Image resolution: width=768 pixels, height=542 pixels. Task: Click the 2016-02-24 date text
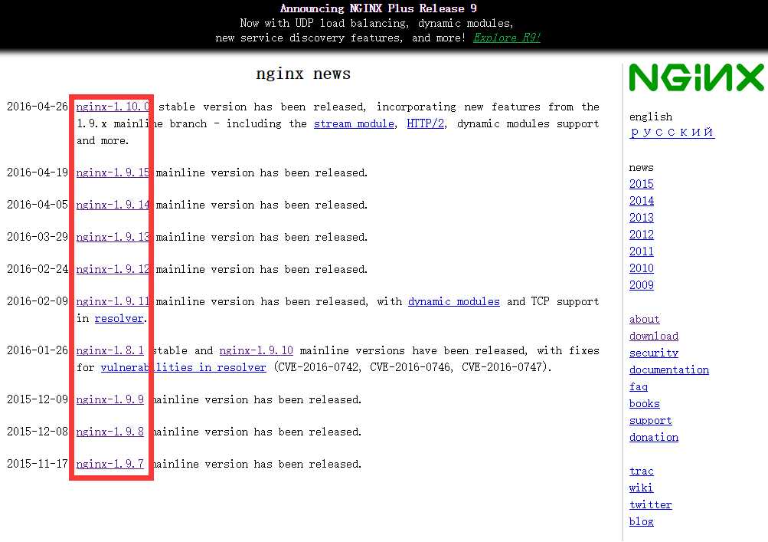tap(38, 269)
